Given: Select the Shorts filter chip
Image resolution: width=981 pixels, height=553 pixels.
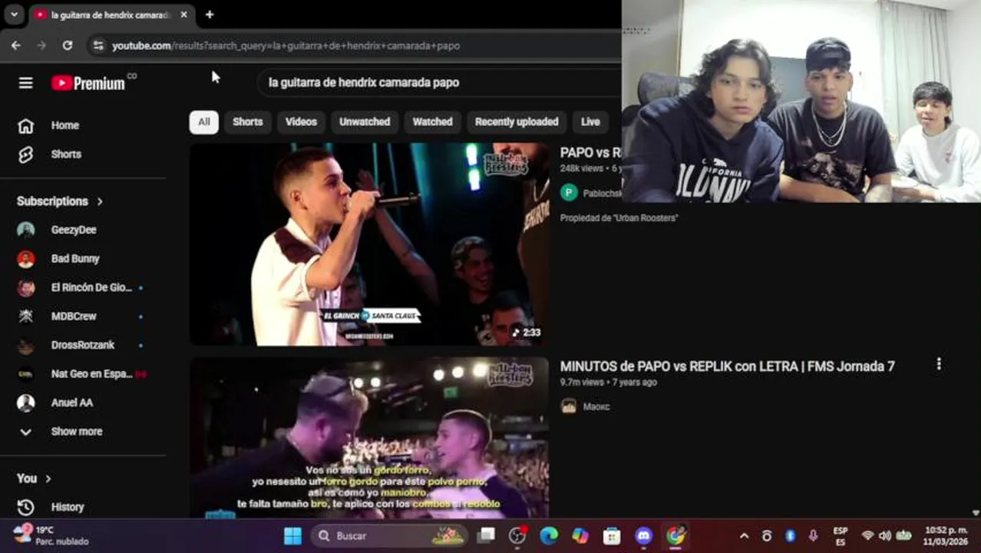Looking at the screenshot, I should tap(248, 122).
